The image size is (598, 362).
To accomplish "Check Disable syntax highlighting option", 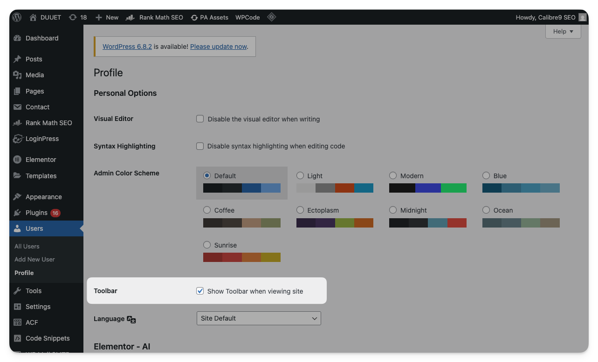I will (200, 146).
